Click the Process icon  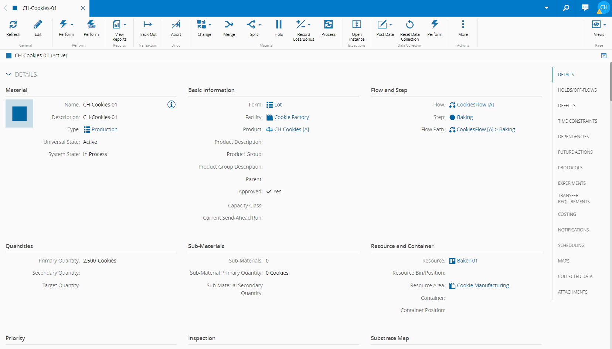click(x=328, y=25)
